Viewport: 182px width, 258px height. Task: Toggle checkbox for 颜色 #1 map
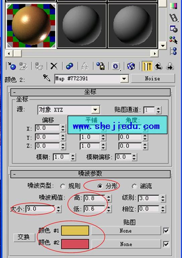click(x=166, y=231)
